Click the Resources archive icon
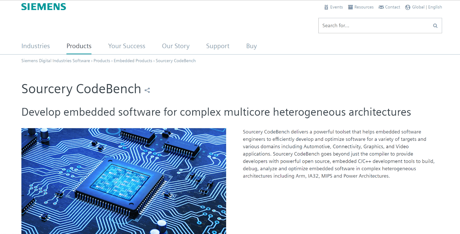 point(350,7)
